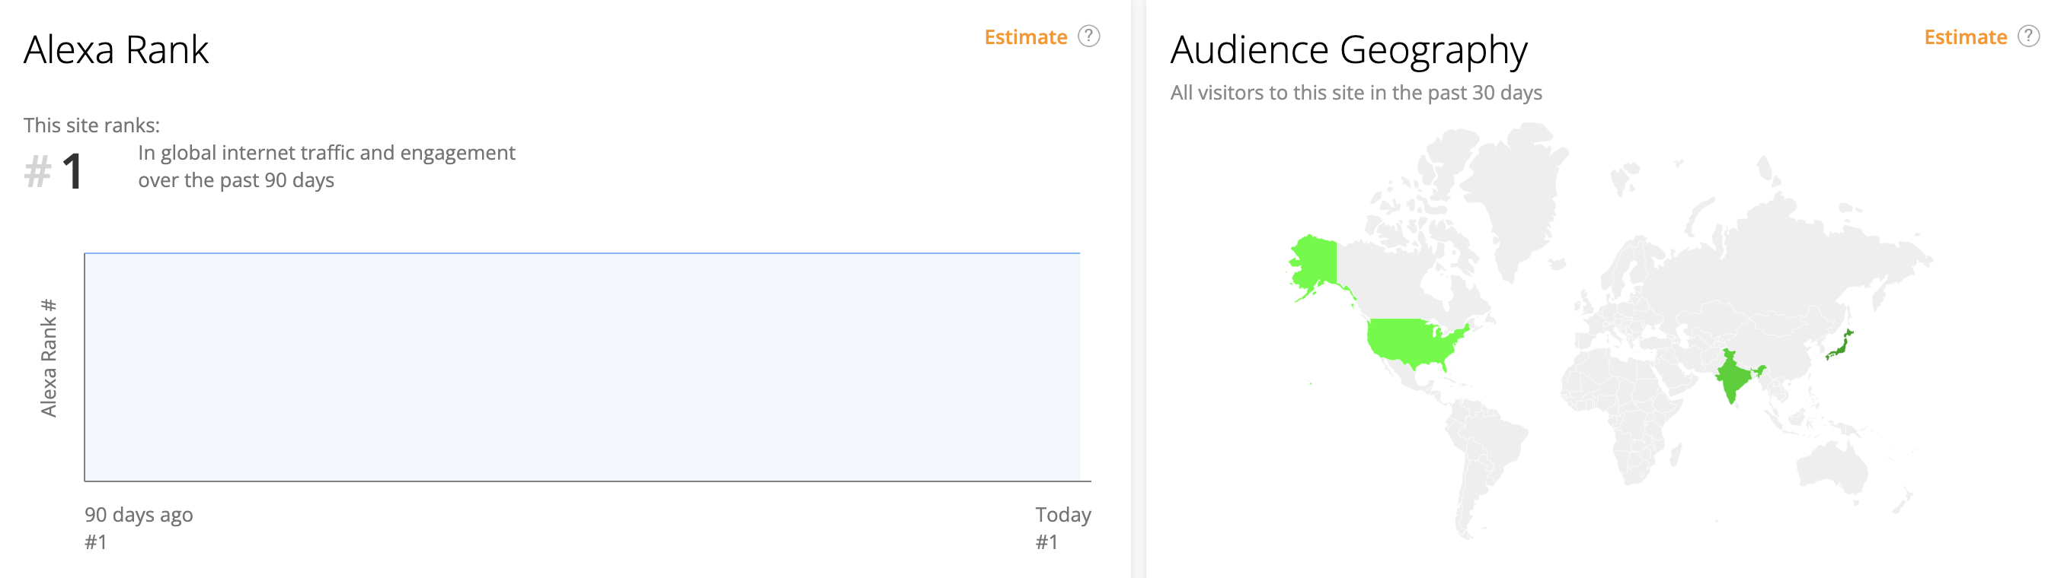Click the '90 days ago' chart label
The height and width of the screenshot is (578, 2064).
(x=139, y=514)
